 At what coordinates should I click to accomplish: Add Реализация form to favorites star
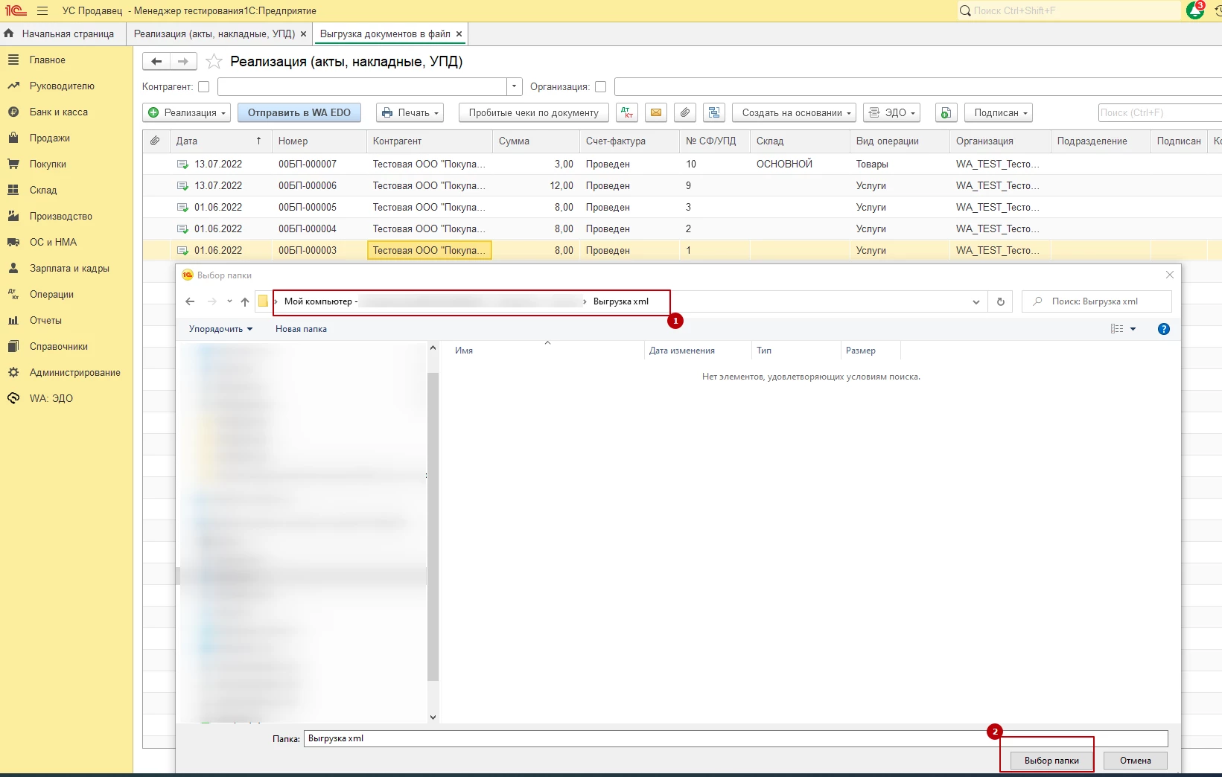[x=214, y=61]
